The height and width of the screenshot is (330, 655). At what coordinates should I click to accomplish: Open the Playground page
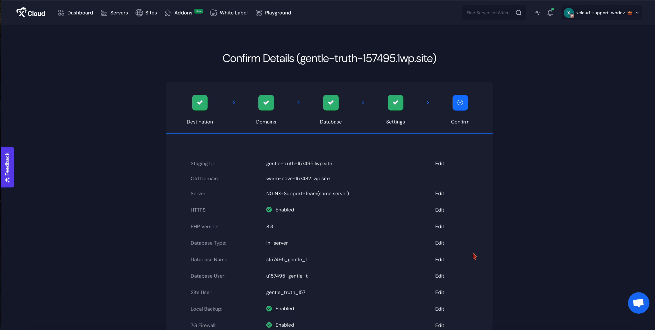point(273,13)
